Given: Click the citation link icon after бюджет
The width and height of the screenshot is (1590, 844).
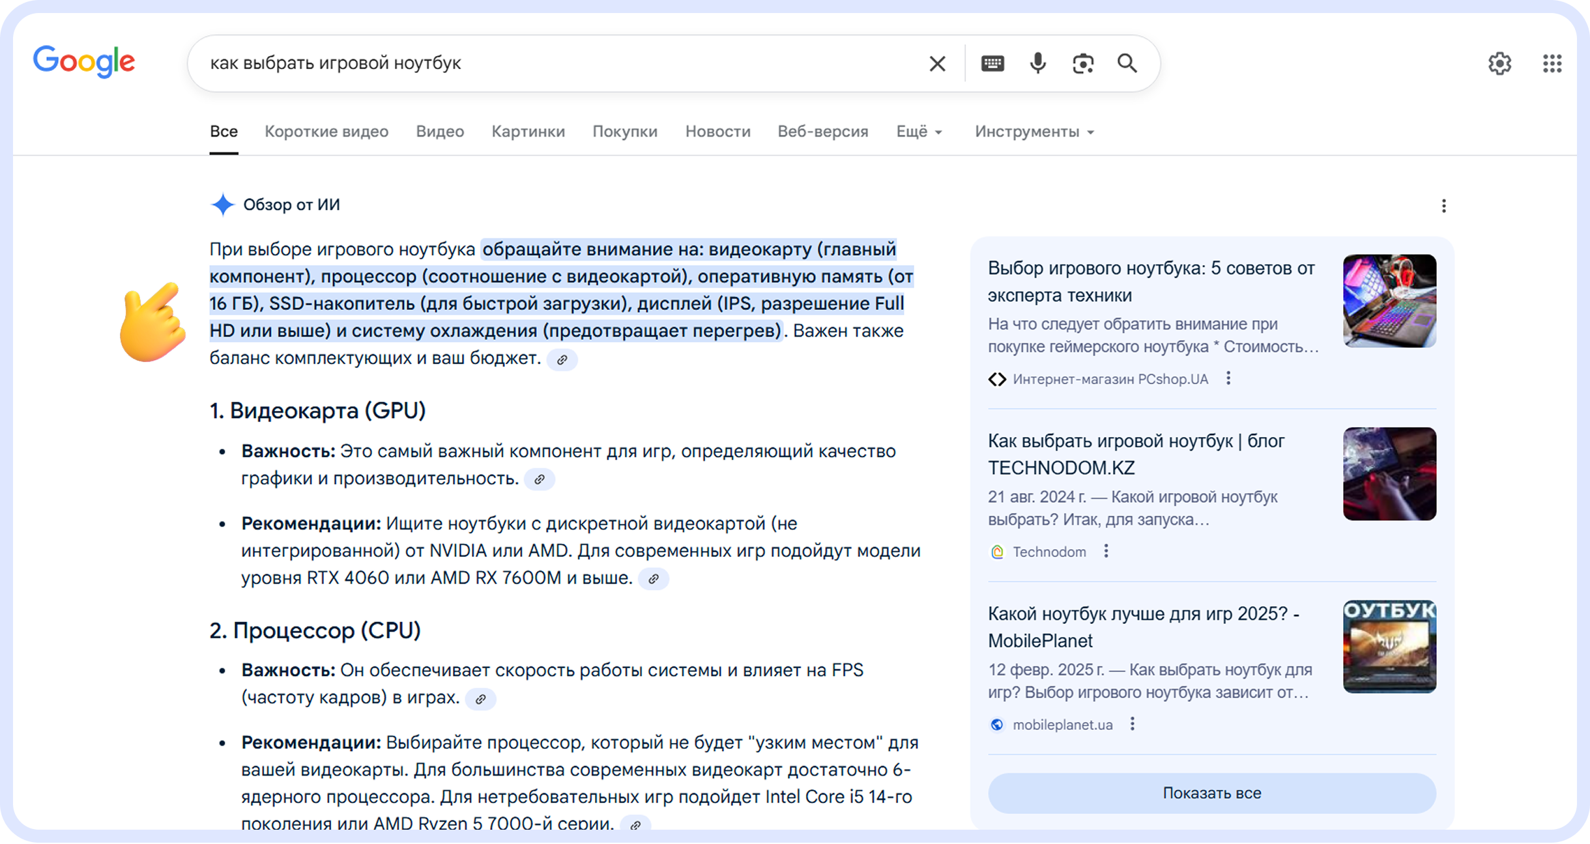Looking at the screenshot, I should click(563, 359).
